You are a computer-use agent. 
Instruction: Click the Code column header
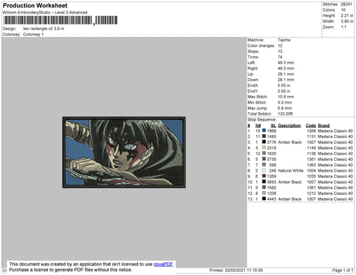point(311,125)
